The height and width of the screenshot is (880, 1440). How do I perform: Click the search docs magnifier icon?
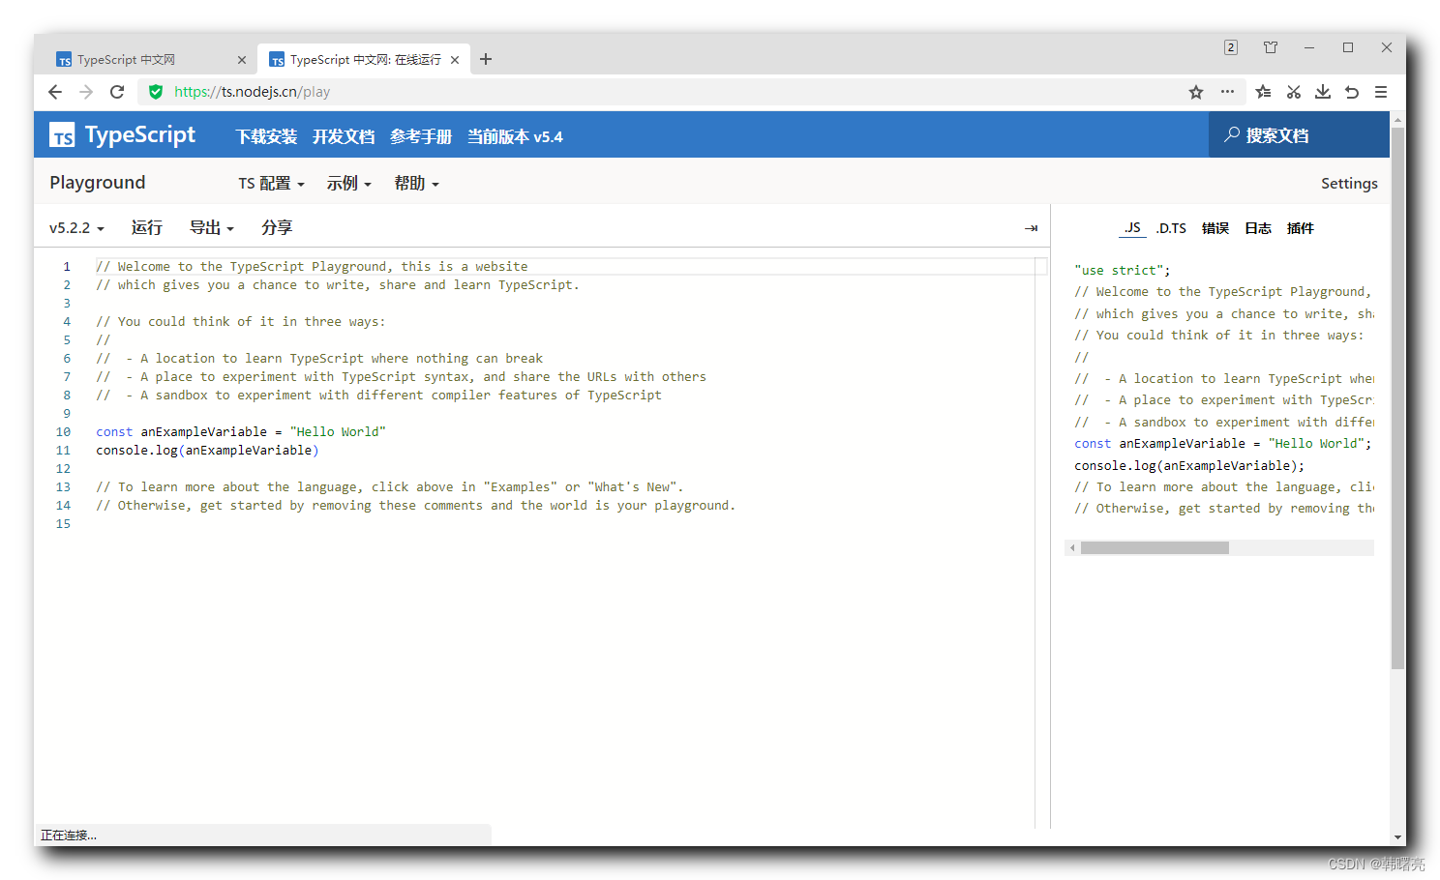click(x=1232, y=134)
